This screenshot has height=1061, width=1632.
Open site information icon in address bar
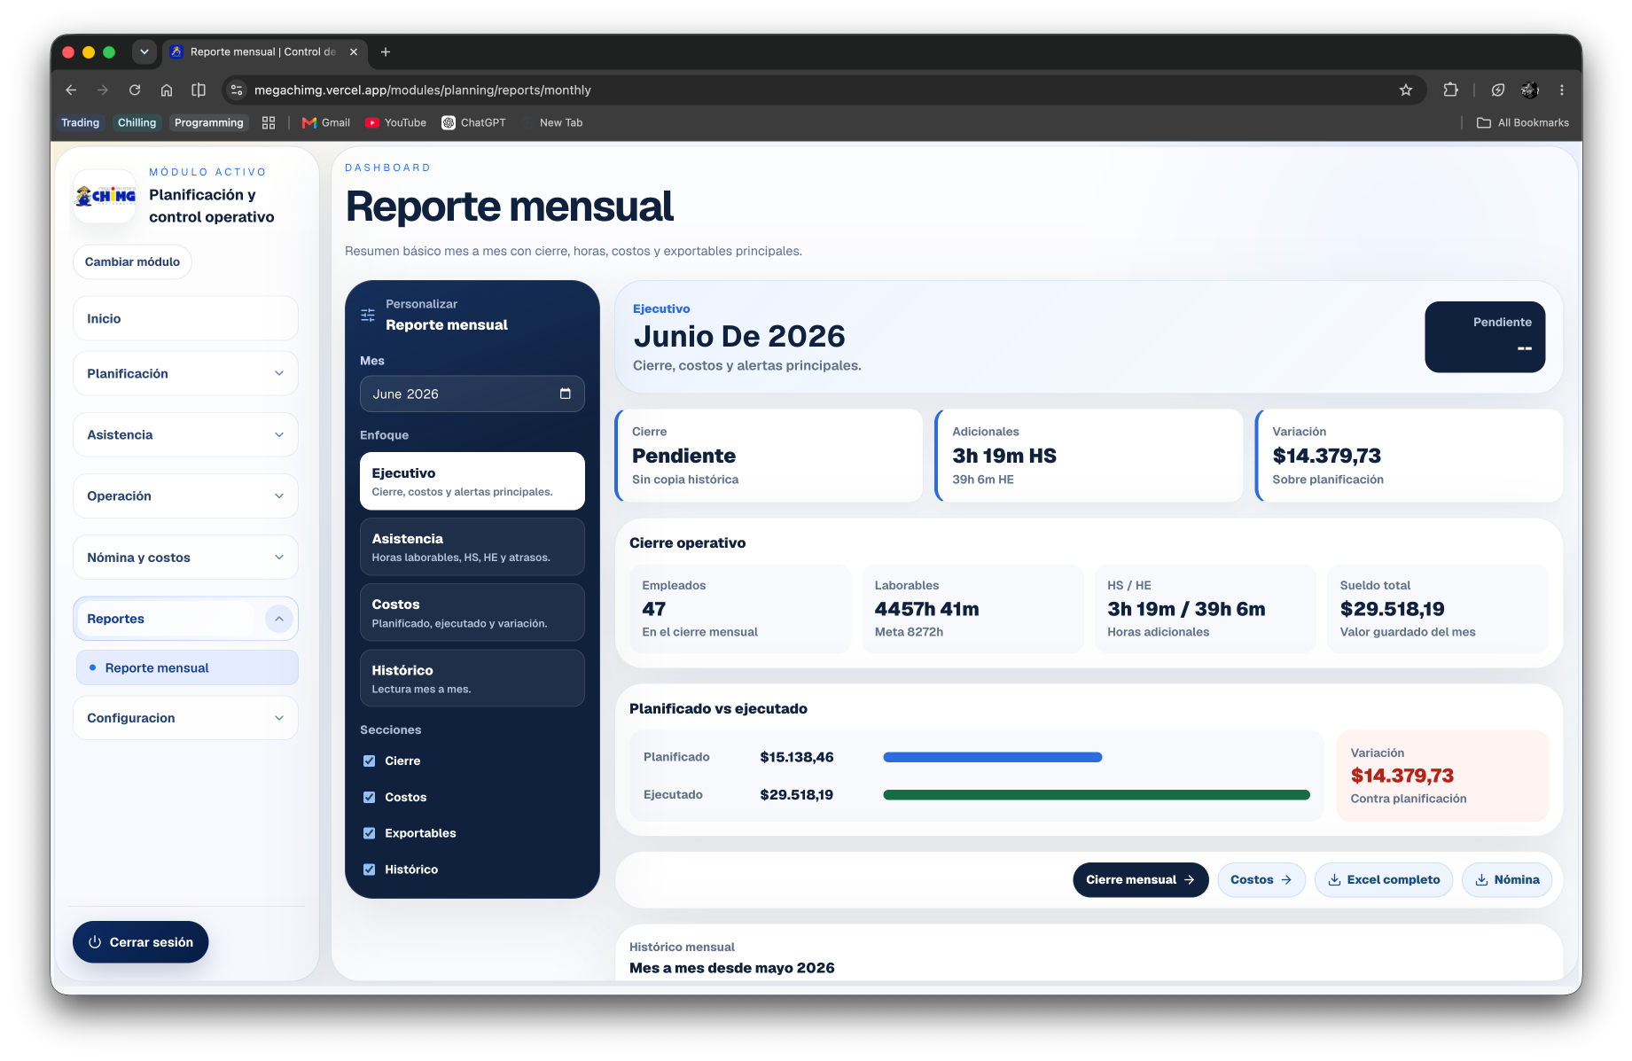pyautogui.click(x=236, y=90)
